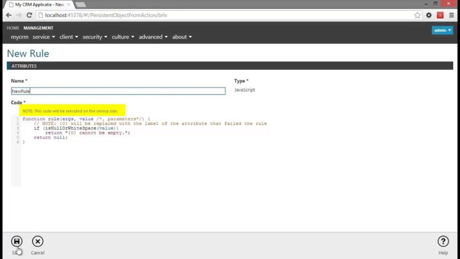Reload the page with refresh icon
460x259 pixels.
tap(29, 15)
